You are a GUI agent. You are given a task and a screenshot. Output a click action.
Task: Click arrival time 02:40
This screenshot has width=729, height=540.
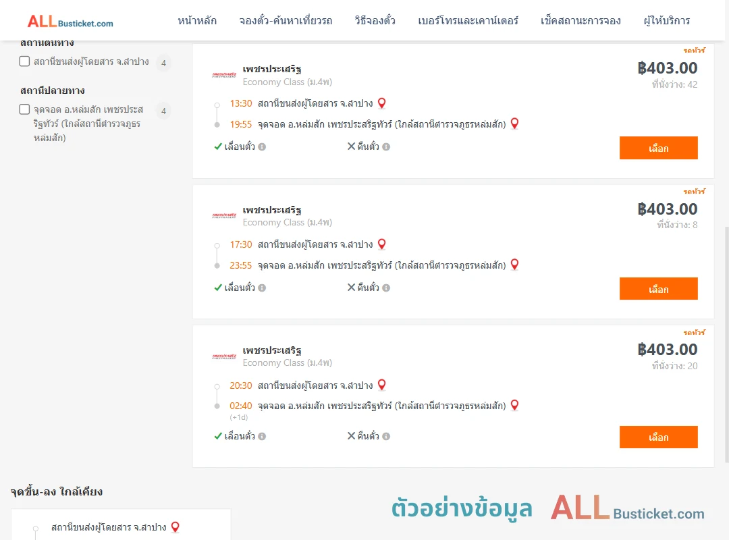coord(241,406)
